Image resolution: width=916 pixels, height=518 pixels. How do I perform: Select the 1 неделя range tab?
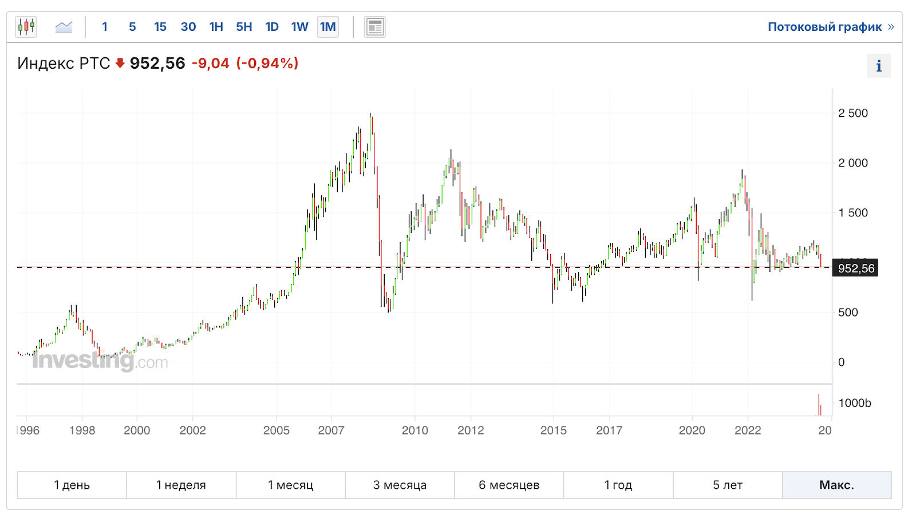tap(181, 485)
